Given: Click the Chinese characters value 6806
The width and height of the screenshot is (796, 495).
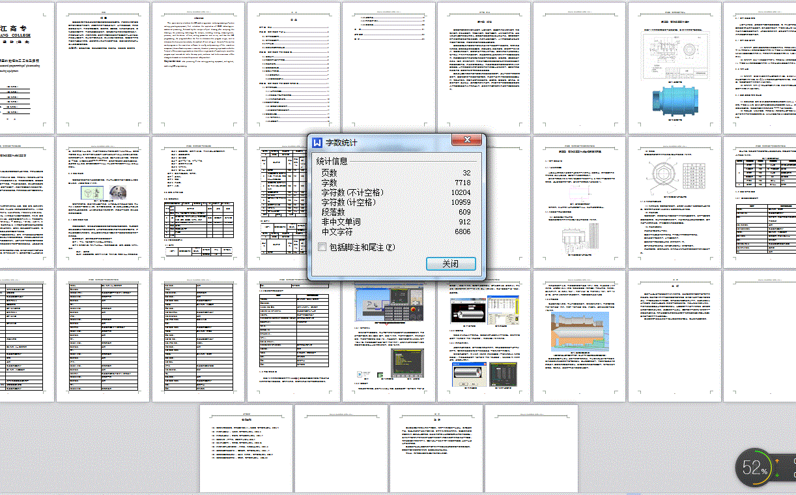Looking at the screenshot, I should (462, 232).
